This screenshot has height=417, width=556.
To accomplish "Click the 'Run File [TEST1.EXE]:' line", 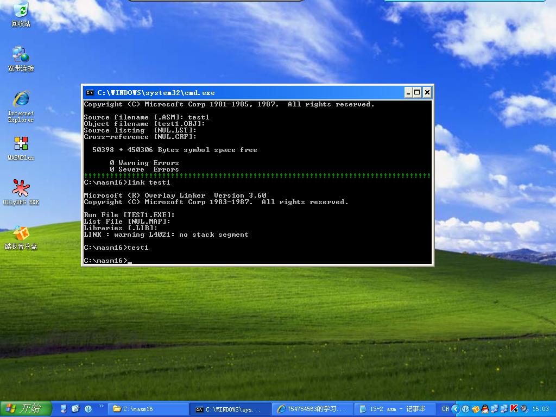I will click(x=129, y=215).
